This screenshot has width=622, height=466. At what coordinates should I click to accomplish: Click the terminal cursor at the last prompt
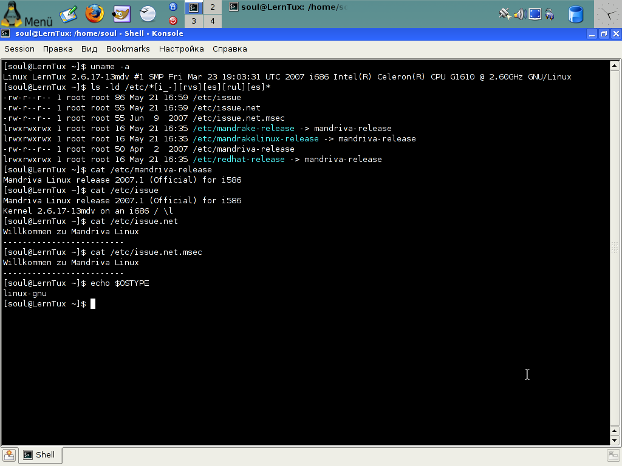93,303
